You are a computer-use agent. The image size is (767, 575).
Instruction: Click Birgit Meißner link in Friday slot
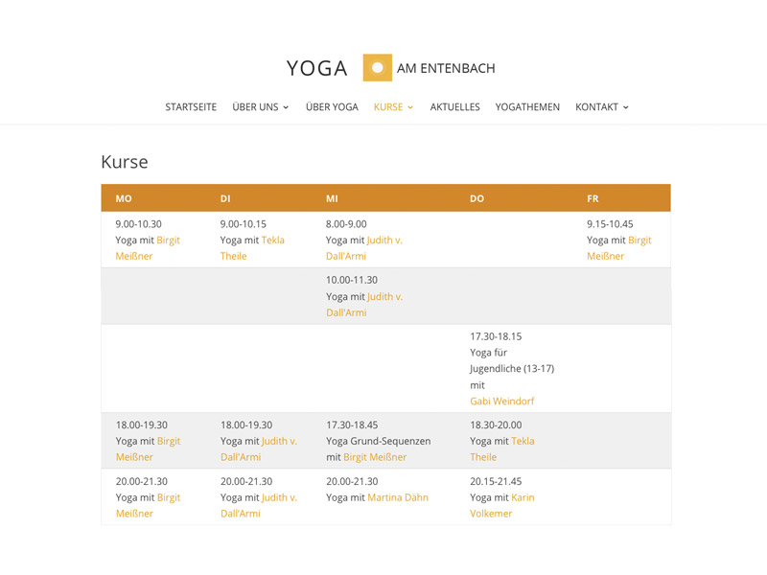[619, 248]
